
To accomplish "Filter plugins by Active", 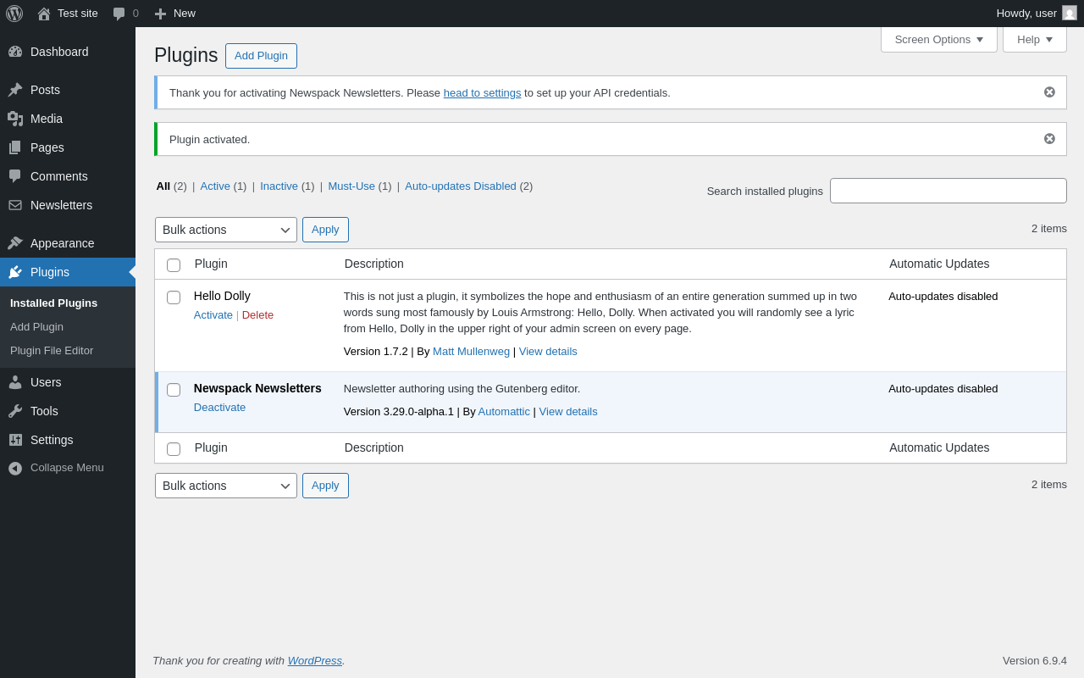I will (215, 186).
